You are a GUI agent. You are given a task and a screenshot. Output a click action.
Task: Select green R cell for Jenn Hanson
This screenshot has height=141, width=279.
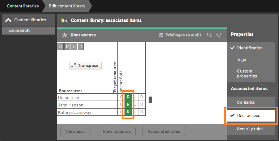click(128, 104)
